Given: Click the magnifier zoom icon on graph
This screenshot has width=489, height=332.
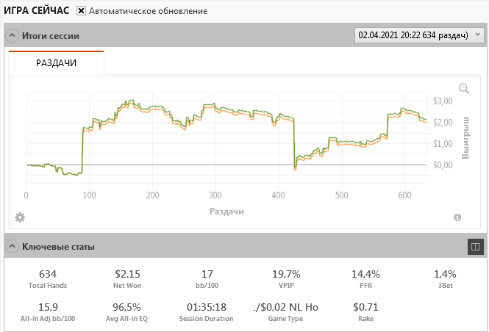Looking at the screenshot, I should 464,88.
